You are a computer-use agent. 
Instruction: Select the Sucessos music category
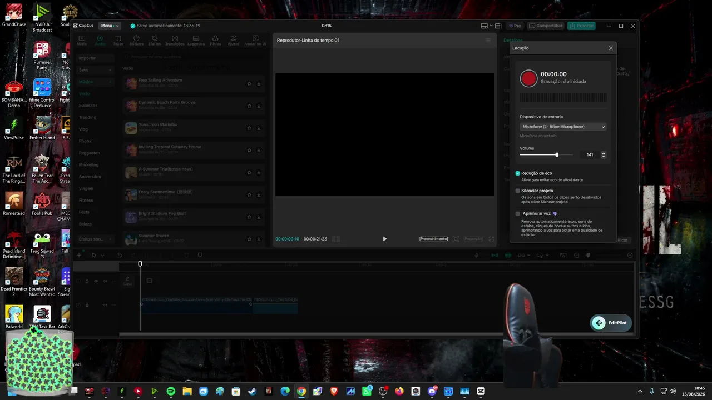pos(88,106)
